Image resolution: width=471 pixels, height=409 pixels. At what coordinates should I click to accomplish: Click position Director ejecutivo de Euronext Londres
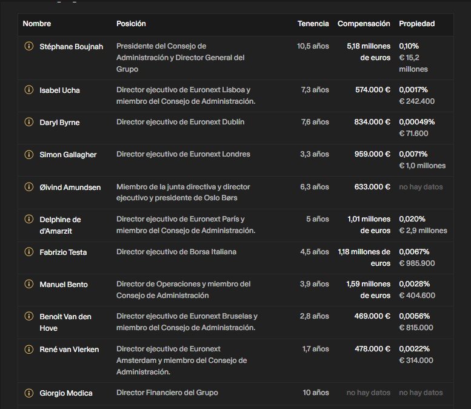(x=183, y=154)
